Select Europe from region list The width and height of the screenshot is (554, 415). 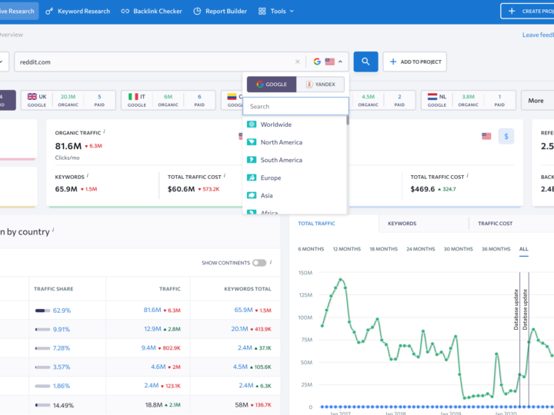click(x=295, y=178)
